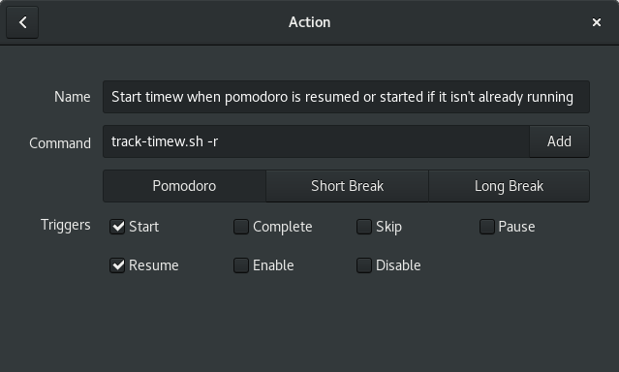Check the Pause trigger box
619x372 pixels.
(x=487, y=227)
